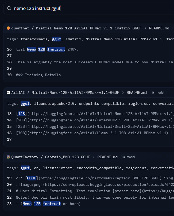
Task: Open README.md in ArliAI result
Action: pyautogui.click(x=137, y=92)
